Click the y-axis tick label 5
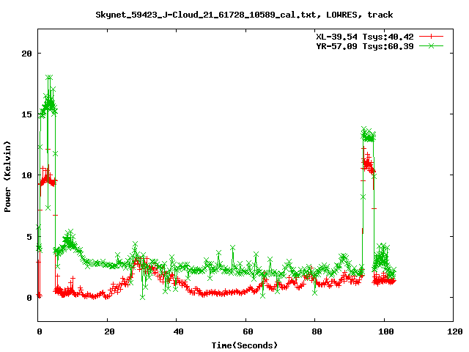 tap(29, 237)
